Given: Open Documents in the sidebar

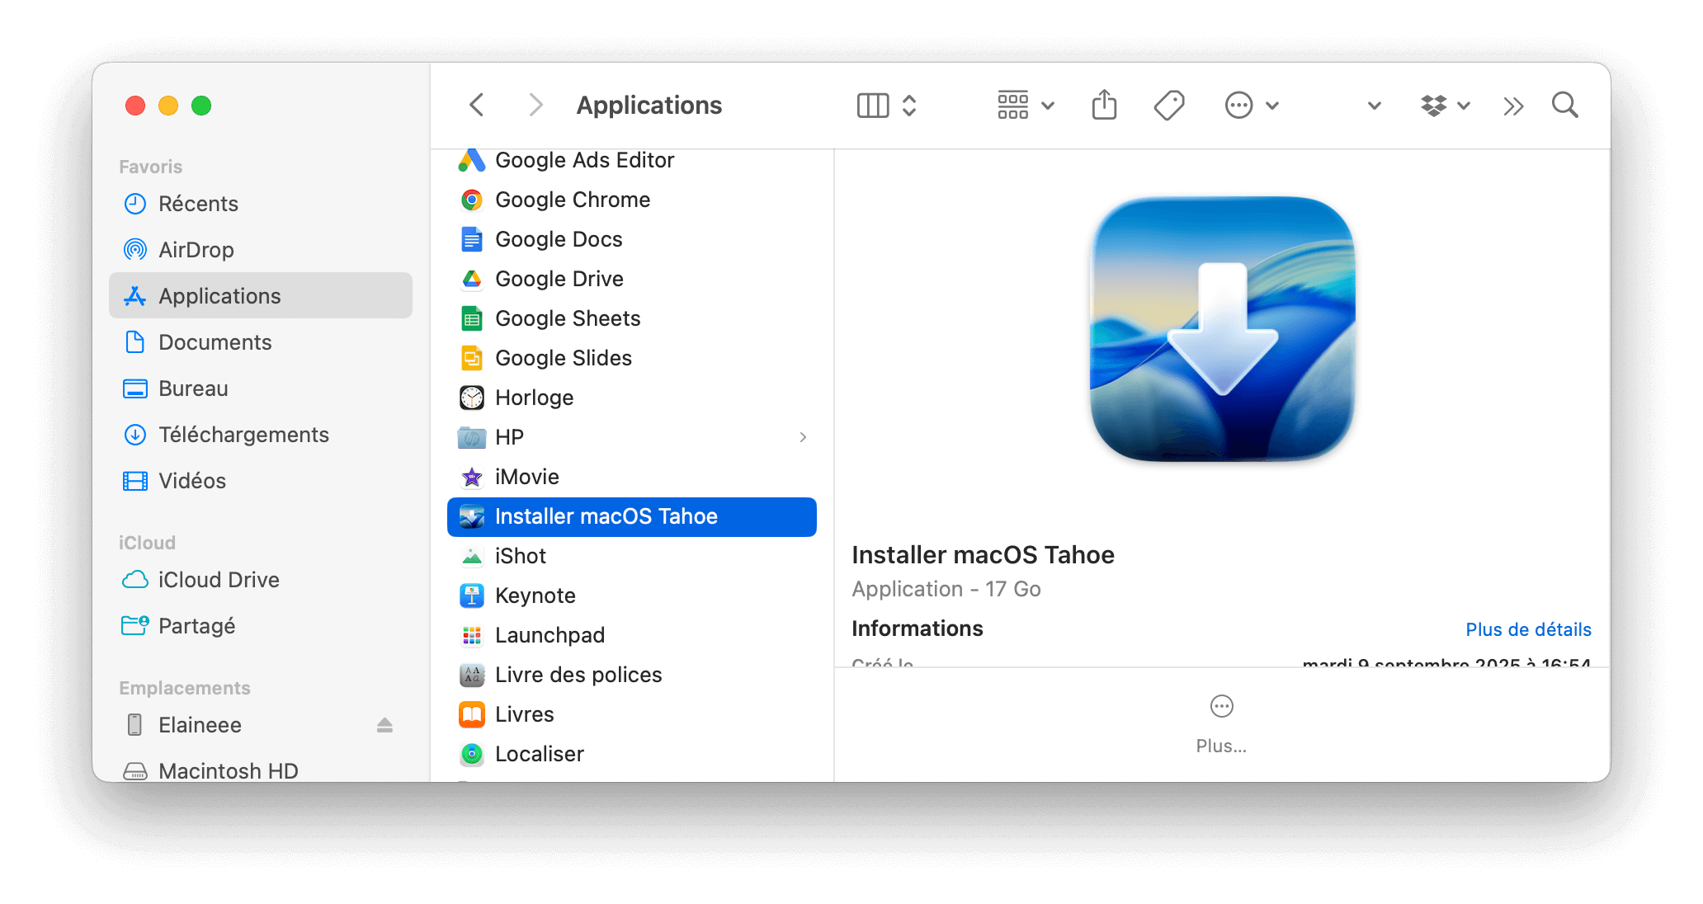Looking at the screenshot, I should (x=261, y=342).
